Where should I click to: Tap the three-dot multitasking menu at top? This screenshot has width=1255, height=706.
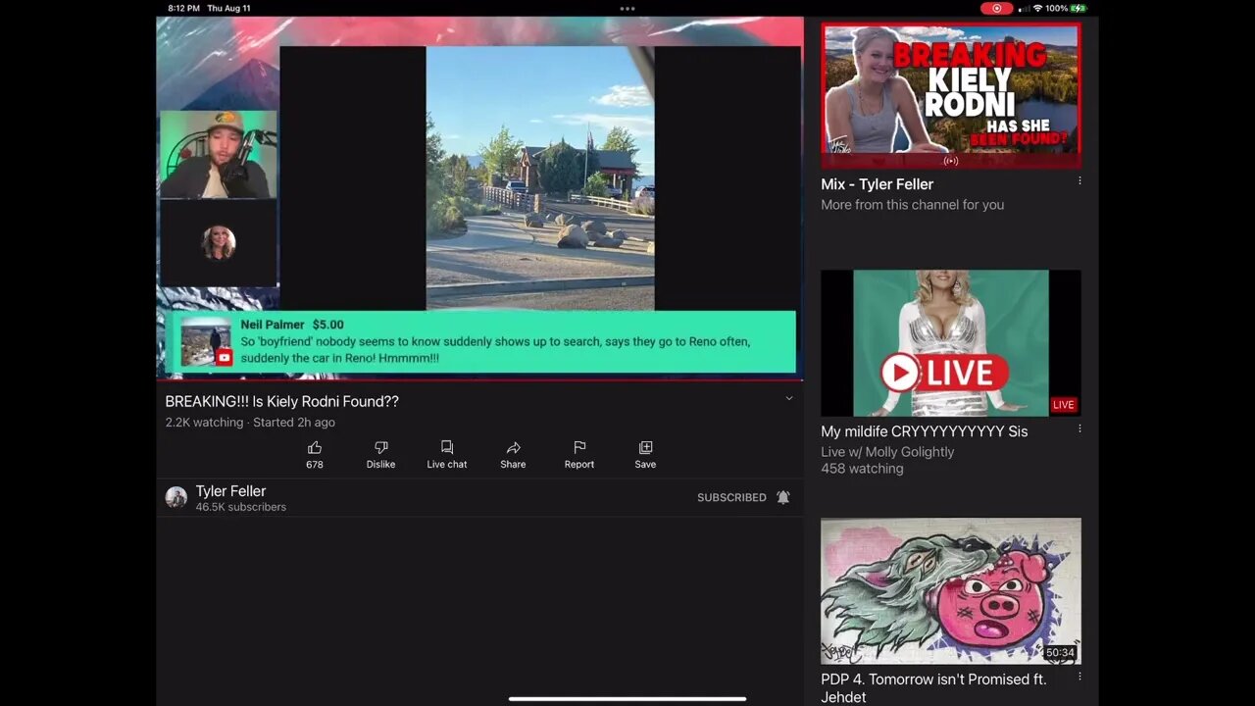(x=627, y=8)
